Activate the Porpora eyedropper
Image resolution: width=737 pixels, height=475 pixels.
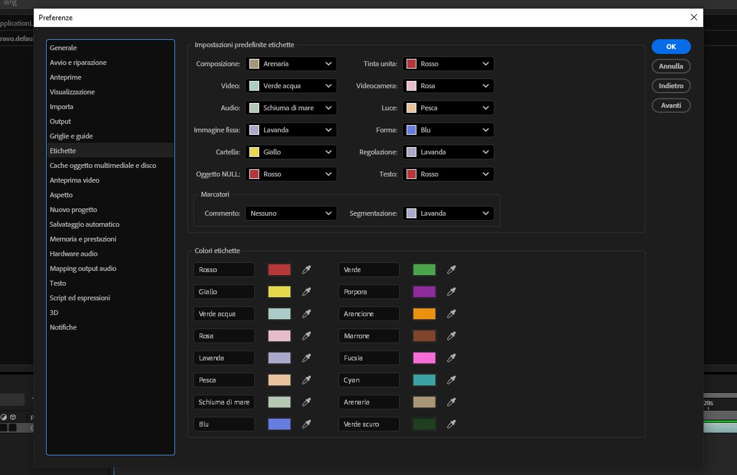coord(451,292)
